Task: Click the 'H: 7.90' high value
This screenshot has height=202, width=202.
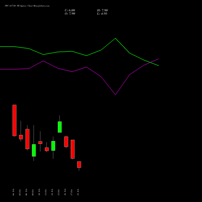Action: coord(102,11)
